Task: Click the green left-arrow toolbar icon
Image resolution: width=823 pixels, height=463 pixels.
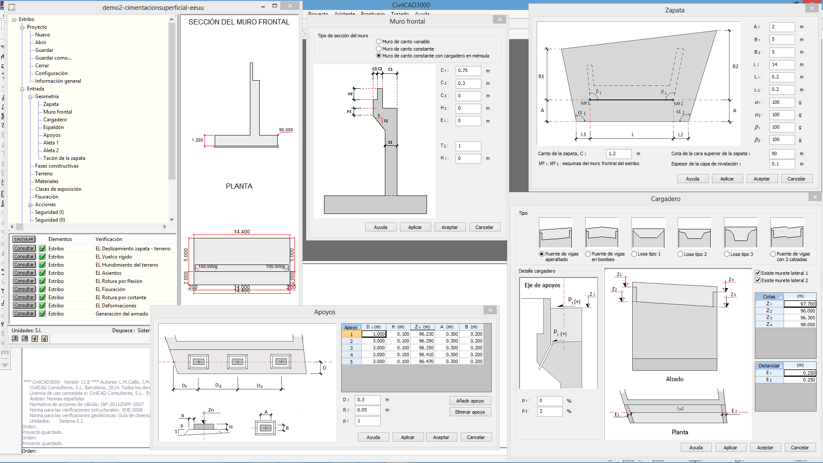Action: point(25,339)
